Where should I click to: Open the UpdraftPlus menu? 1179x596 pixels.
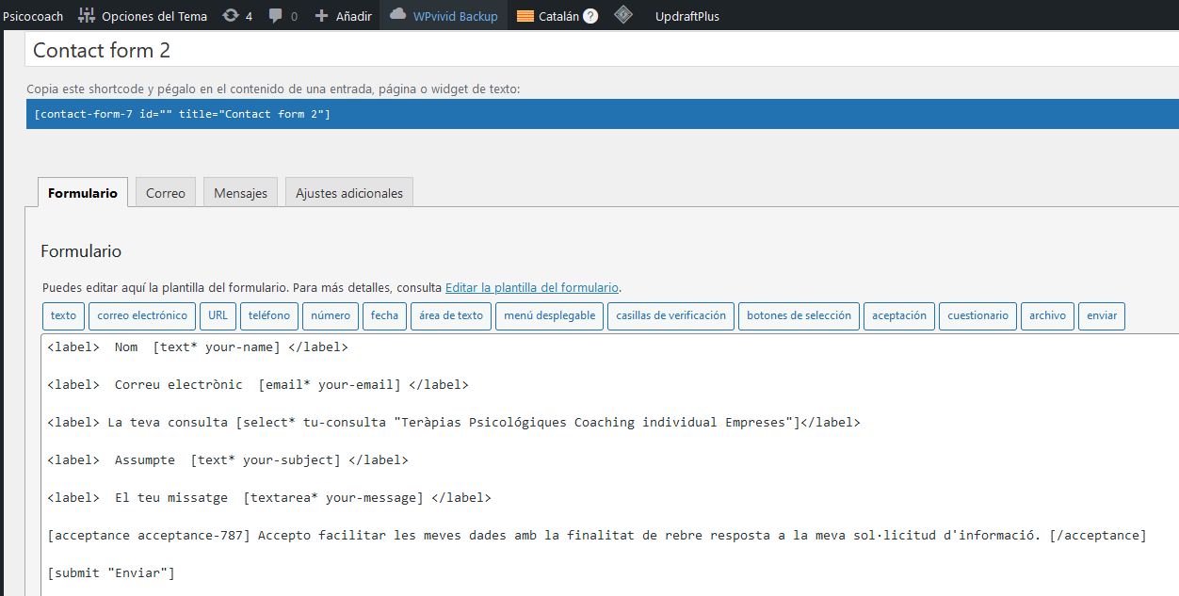point(687,16)
